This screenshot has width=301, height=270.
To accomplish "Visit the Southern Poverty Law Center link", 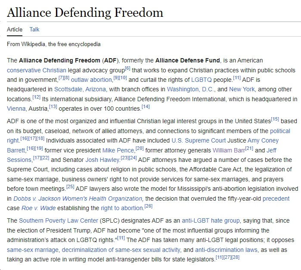I will click(x=59, y=220).
